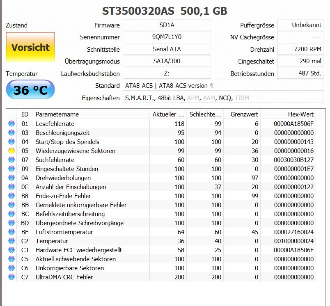The image size is (330, 306).
Task: Select the UltraDMA CRC Fehler parameter name
Action: pyautogui.click(x=64, y=277)
